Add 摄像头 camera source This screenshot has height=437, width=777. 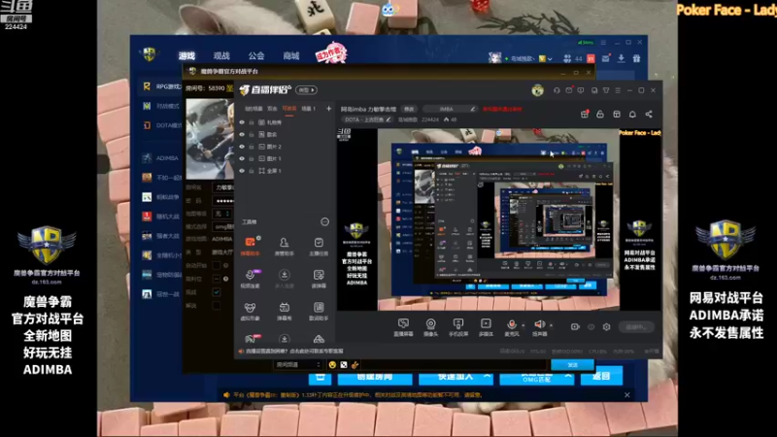click(x=430, y=327)
